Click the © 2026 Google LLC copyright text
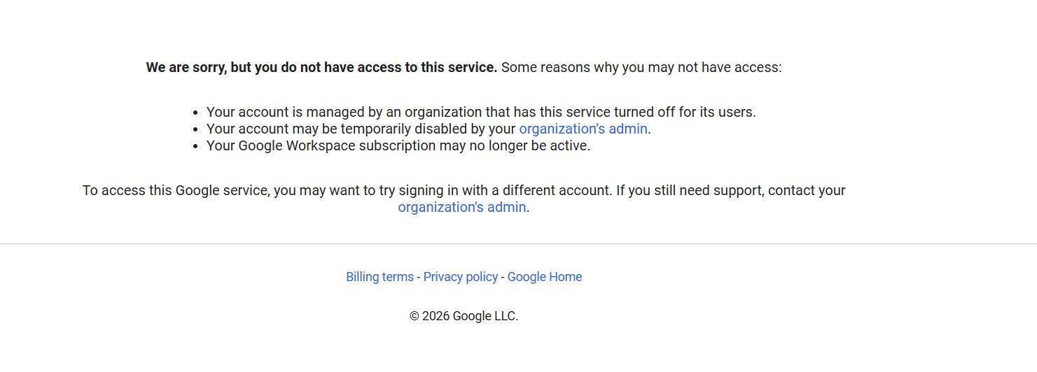Screen dimensions: 1037x372 point(464,316)
